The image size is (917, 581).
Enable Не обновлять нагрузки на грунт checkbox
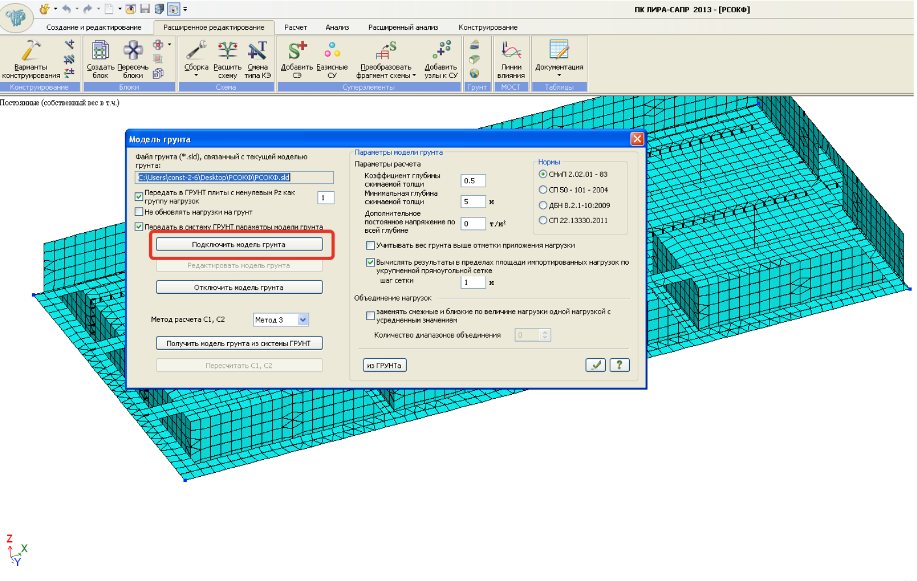[x=139, y=212]
